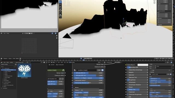175x98 pixels.
Task: Open the image editor View menu
Action: click(x=5, y=33)
